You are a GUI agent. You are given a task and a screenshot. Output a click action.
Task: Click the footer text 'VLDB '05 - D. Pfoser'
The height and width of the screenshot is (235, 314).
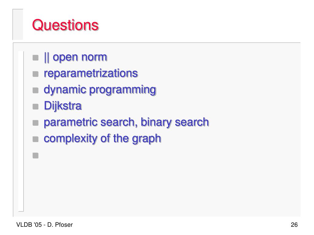click(x=44, y=225)
